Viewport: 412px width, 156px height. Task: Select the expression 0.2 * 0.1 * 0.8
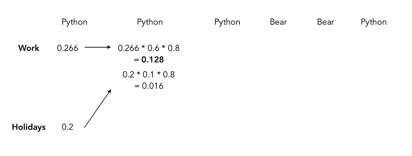coord(148,75)
